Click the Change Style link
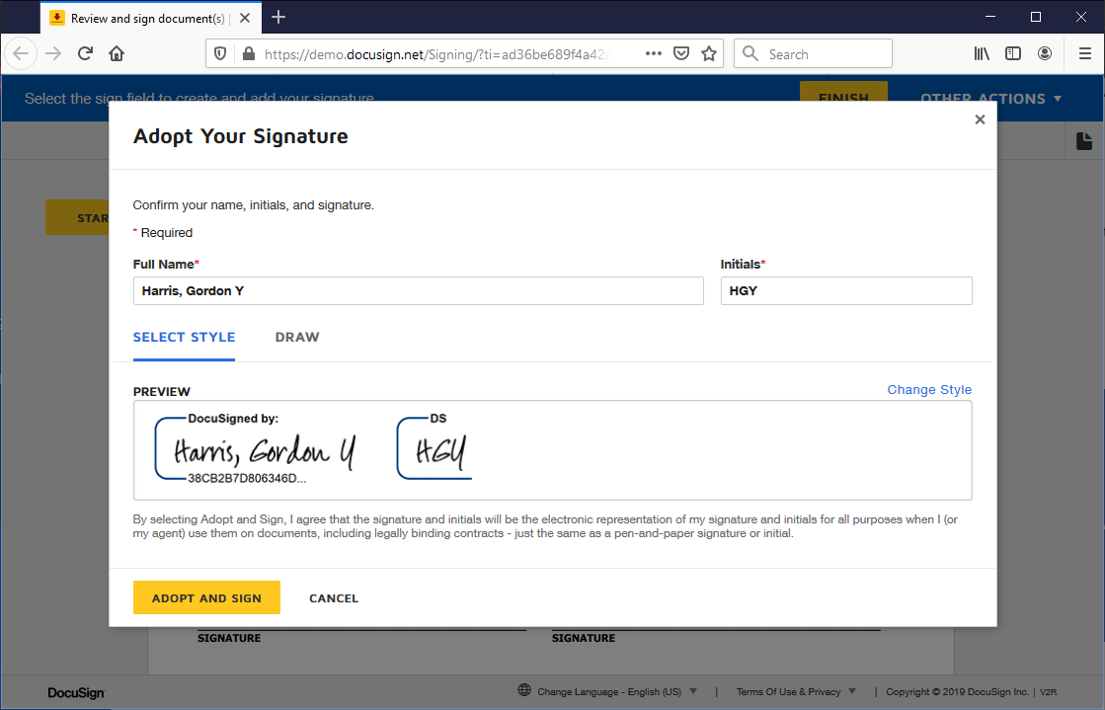This screenshot has height=710, width=1105. pyautogui.click(x=929, y=390)
